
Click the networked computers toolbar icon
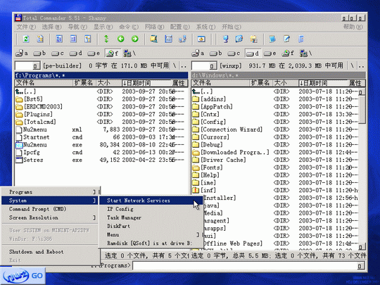click(182, 39)
